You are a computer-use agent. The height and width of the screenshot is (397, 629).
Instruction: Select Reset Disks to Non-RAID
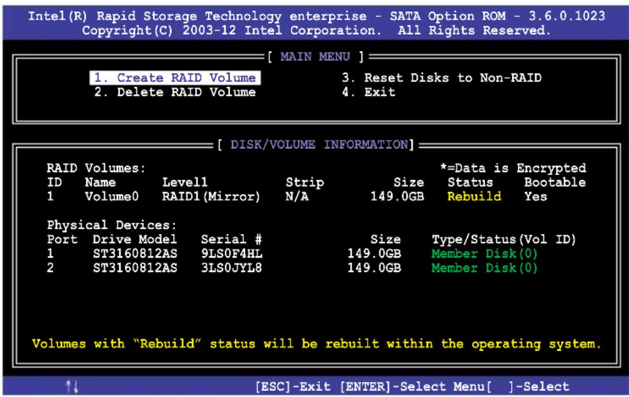[442, 77]
